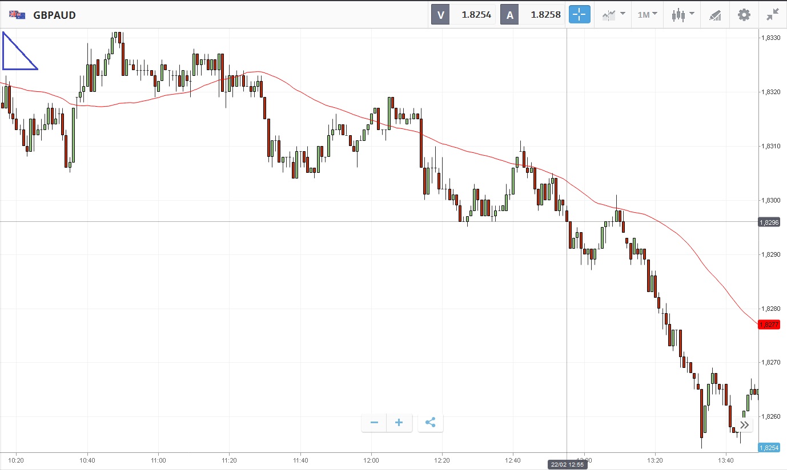
Task: Zoom in with the plus icon
Action: (399, 423)
